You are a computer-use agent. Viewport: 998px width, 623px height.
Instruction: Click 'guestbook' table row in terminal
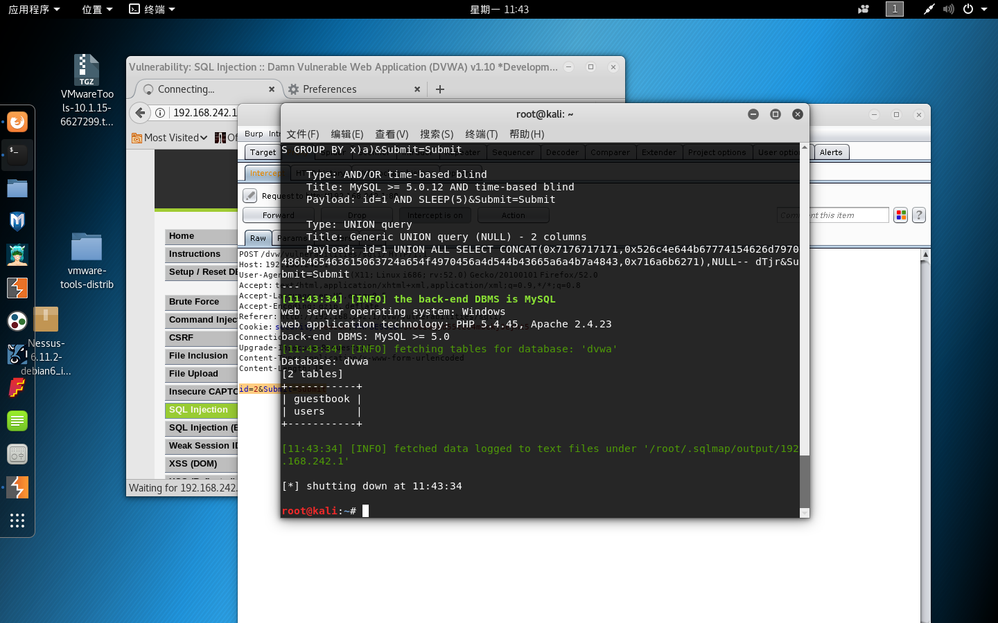(x=322, y=399)
